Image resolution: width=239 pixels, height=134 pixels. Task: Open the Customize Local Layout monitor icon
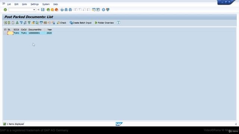(x=108, y=10)
